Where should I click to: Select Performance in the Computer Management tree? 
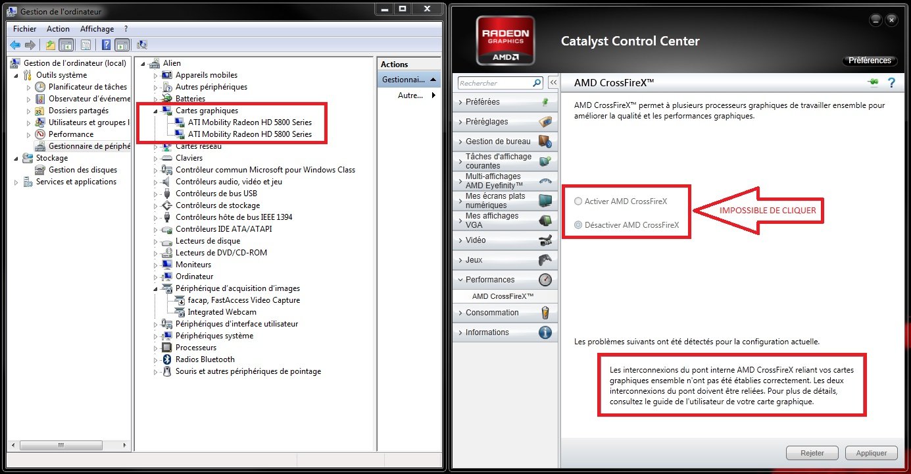(x=71, y=134)
